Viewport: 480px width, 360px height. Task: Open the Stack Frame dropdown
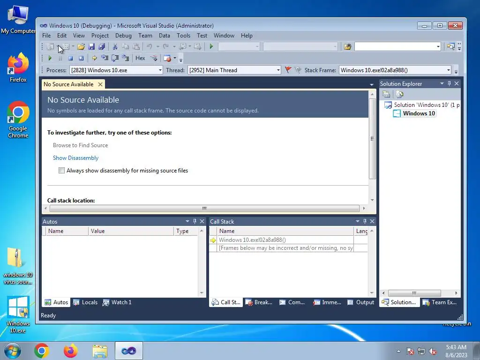(x=449, y=70)
